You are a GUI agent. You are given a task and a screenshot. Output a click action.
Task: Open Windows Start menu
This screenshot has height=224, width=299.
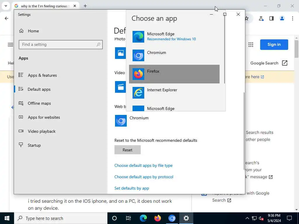tap(7, 218)
